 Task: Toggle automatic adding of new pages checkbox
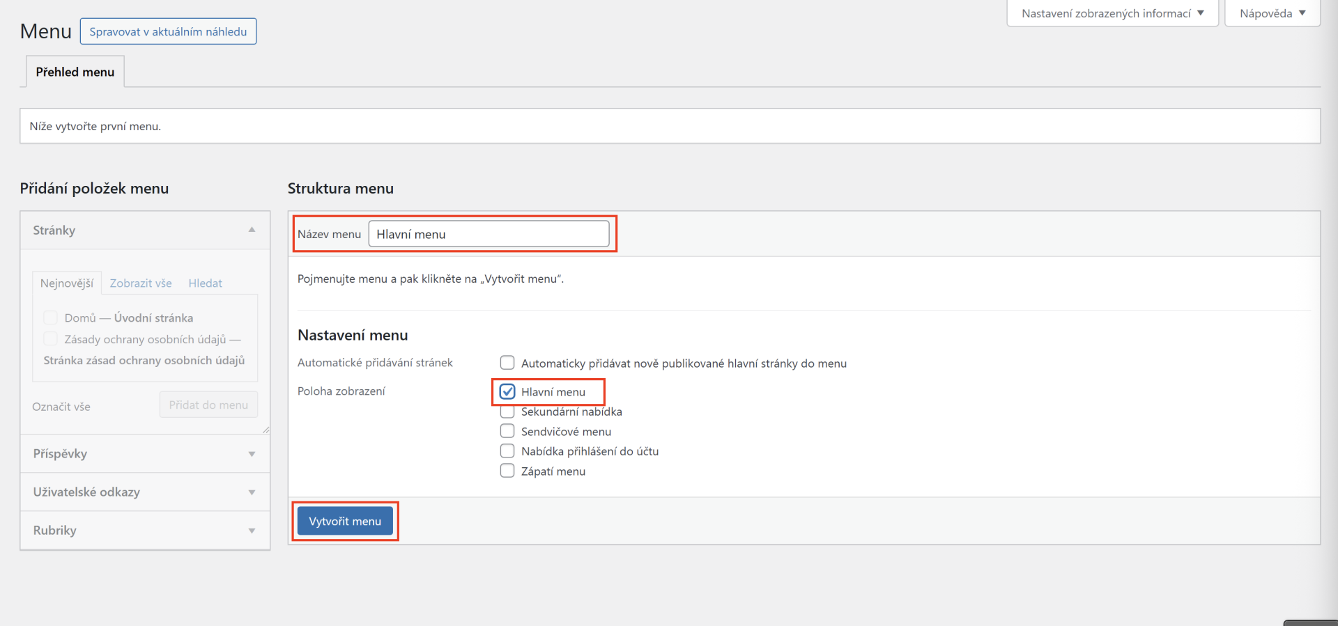507,363
